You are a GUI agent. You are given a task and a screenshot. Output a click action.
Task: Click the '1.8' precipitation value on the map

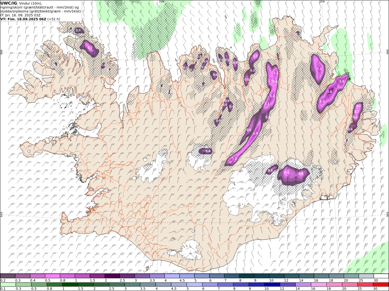(x=329, y=92)
